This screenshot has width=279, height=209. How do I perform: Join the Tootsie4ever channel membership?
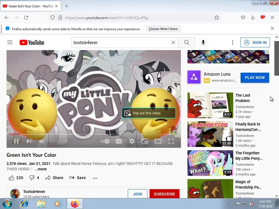point(138,194)
